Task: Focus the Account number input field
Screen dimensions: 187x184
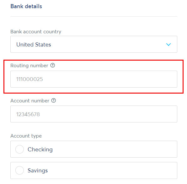Action: (94, 114)
